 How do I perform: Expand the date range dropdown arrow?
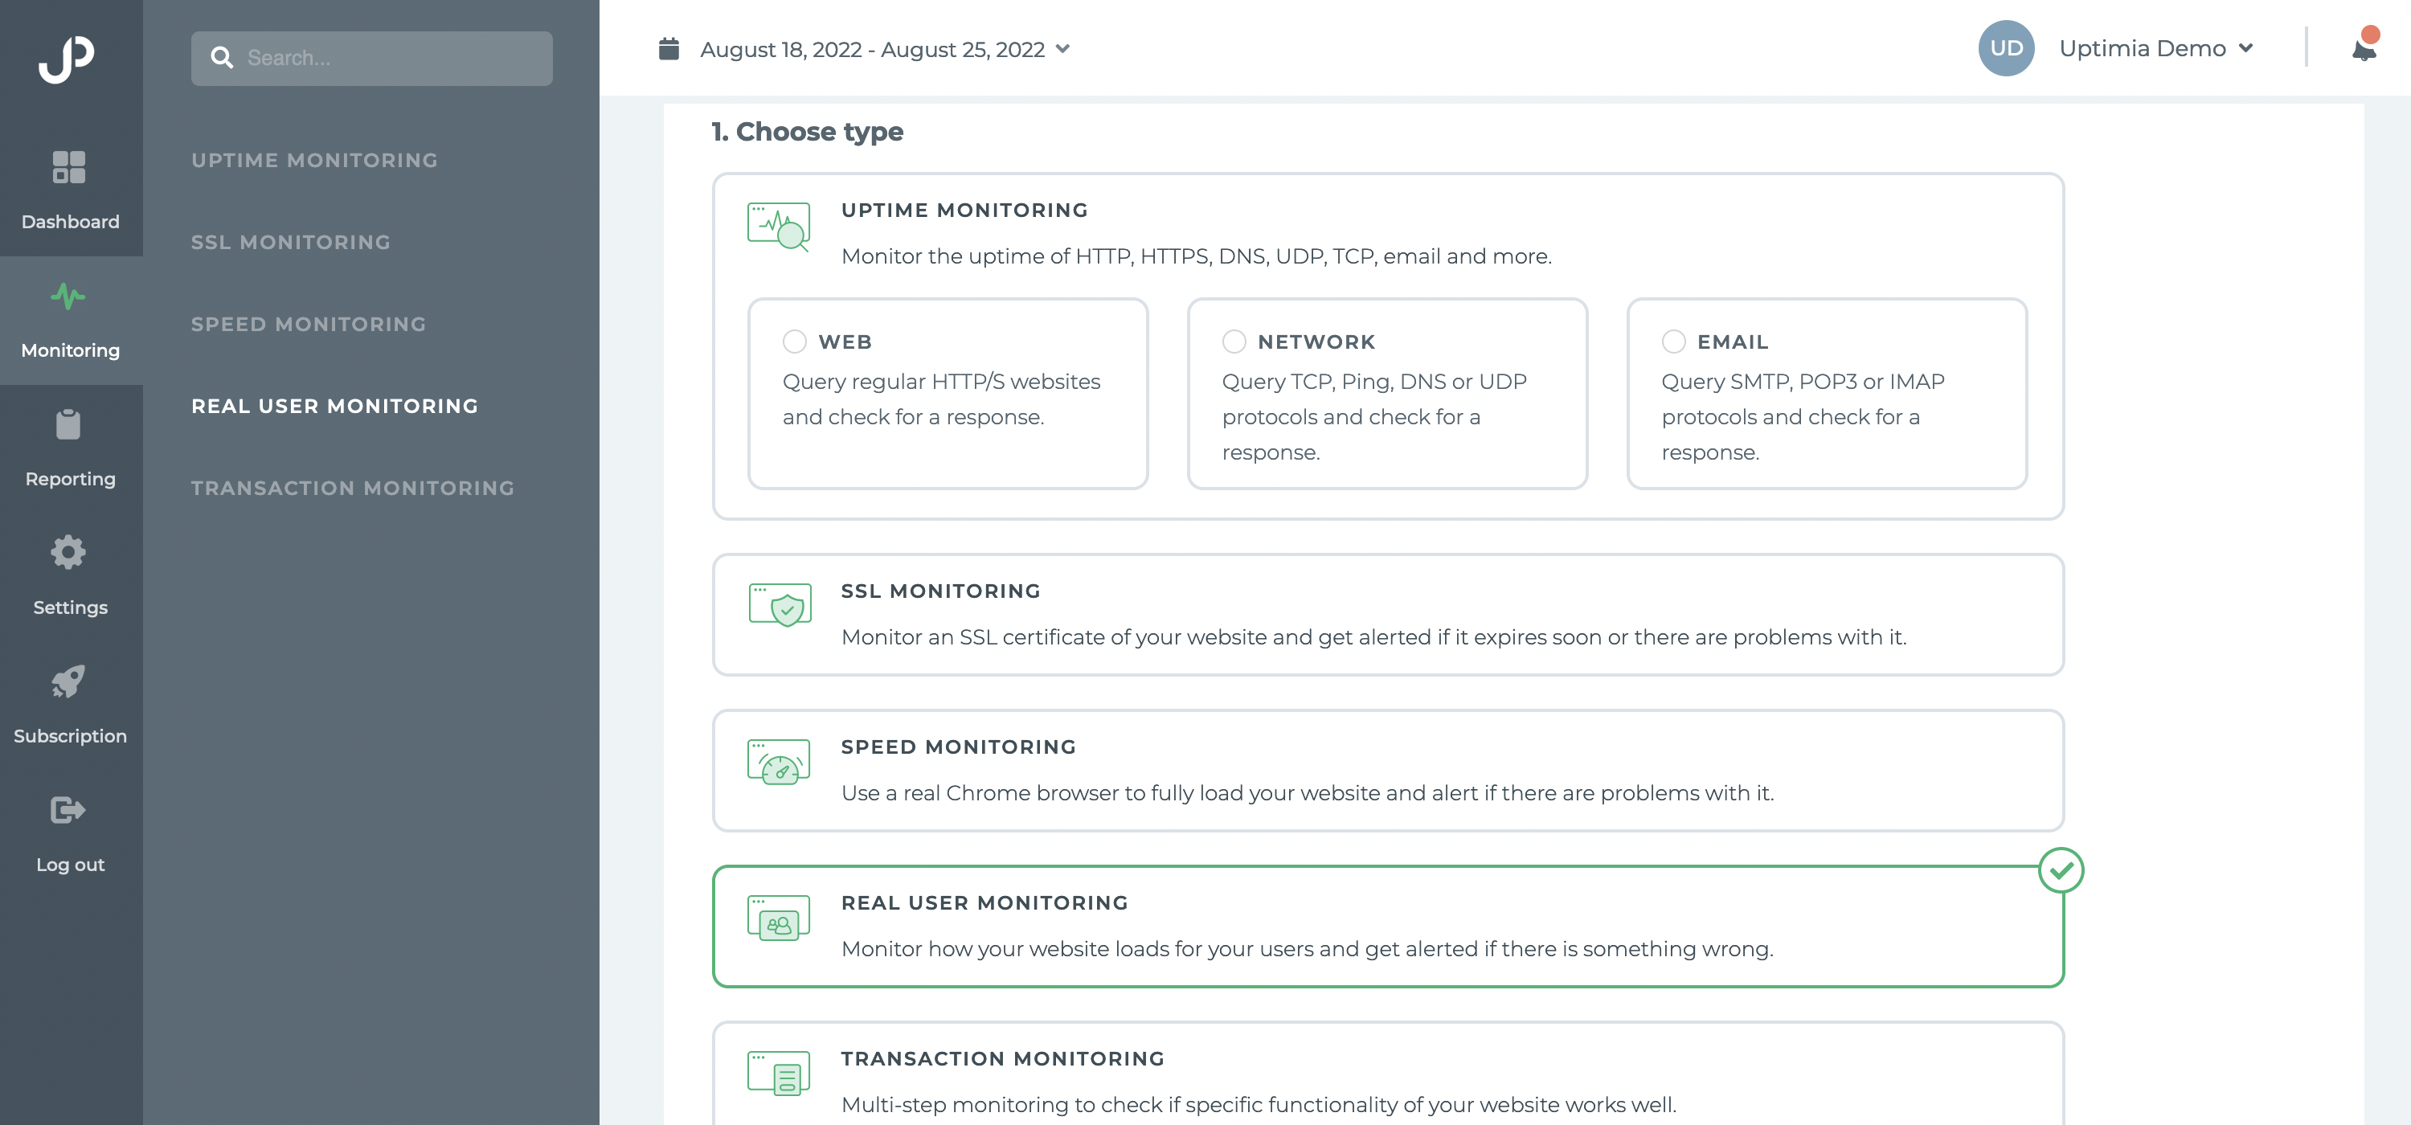point(1062,49)
